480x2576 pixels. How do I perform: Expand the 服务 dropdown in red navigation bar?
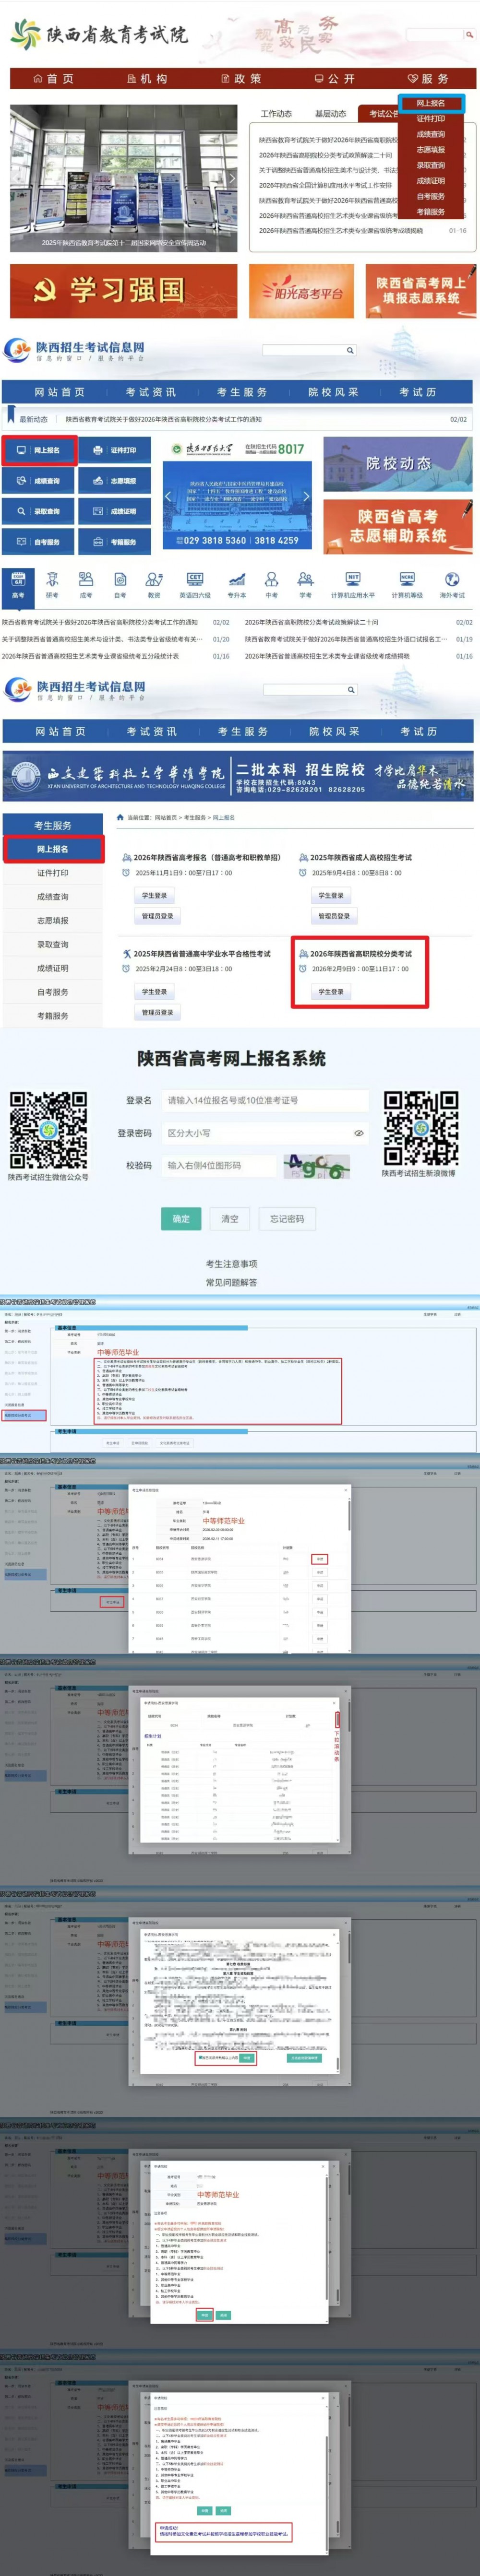coord(428,79)
